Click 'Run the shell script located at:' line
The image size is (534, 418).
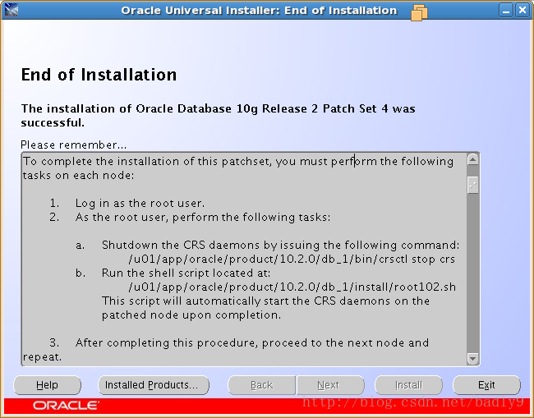186,273
